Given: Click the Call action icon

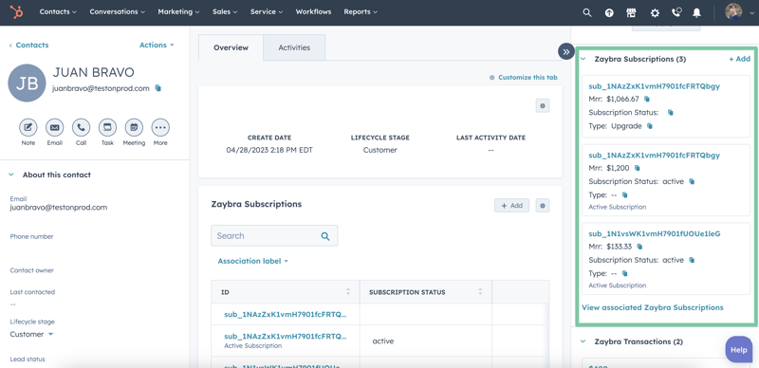Looking at the screenshot, I should (81, 127).
